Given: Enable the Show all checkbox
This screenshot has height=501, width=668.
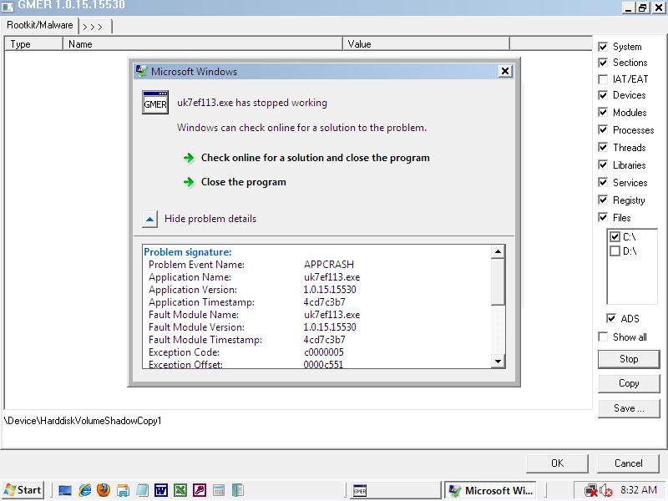Looking at the screenshot, I should click(x=603, y=337).
